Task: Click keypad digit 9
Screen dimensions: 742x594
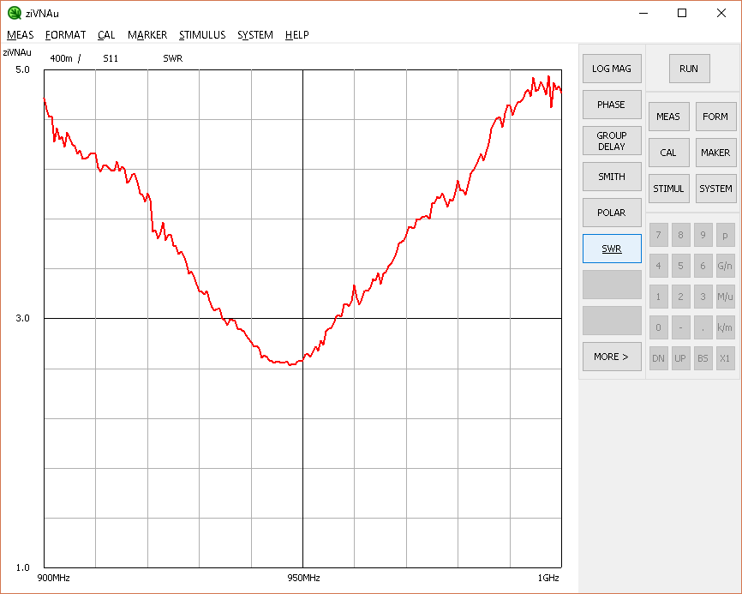Action: click(x=703, y=235)
